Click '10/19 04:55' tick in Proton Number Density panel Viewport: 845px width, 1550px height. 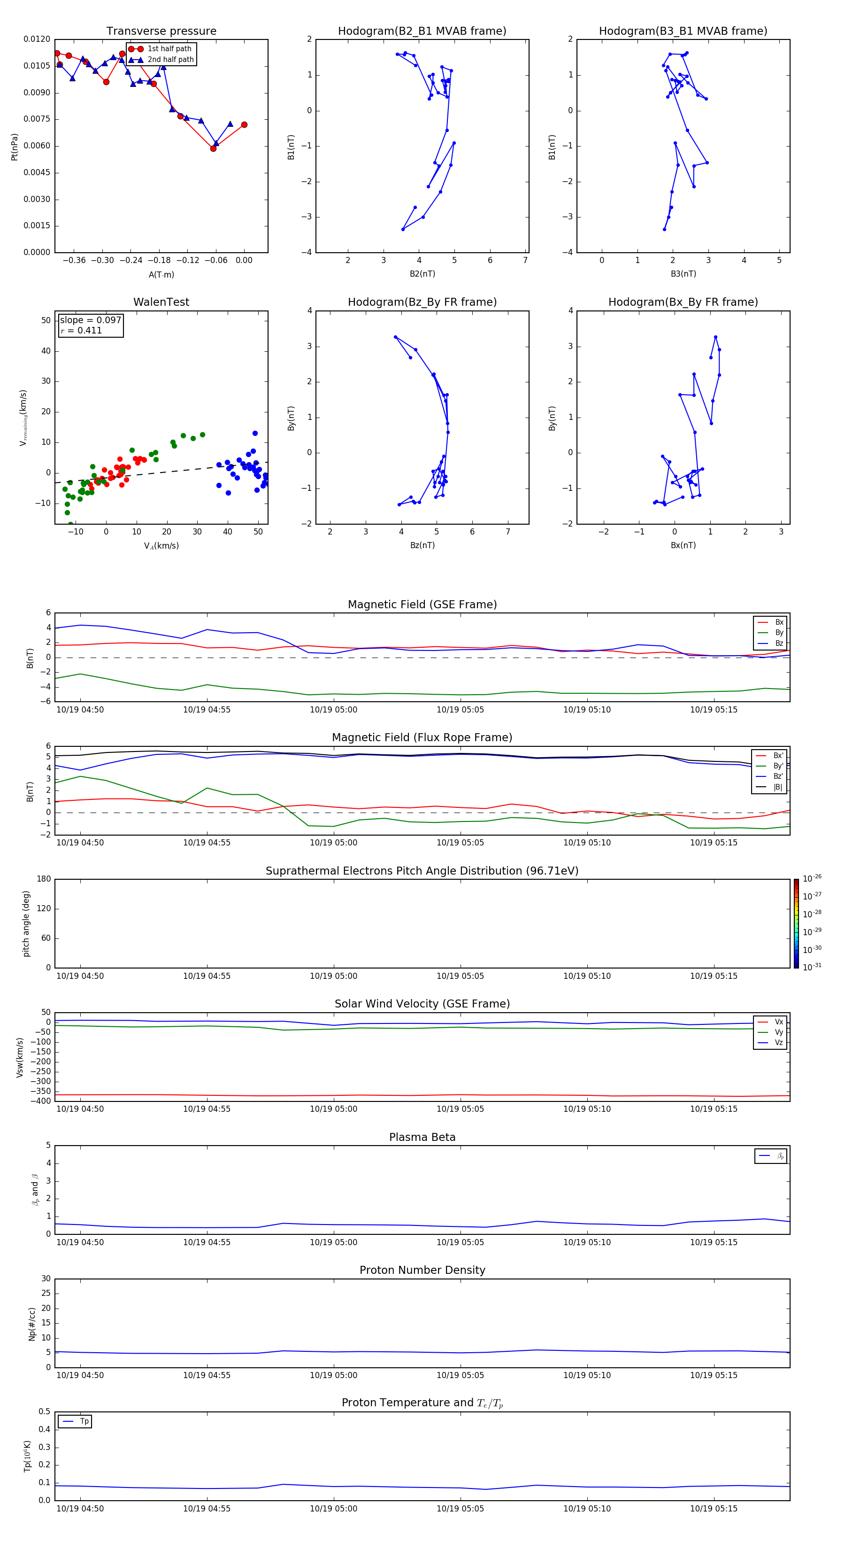[x=206, y=1375]
